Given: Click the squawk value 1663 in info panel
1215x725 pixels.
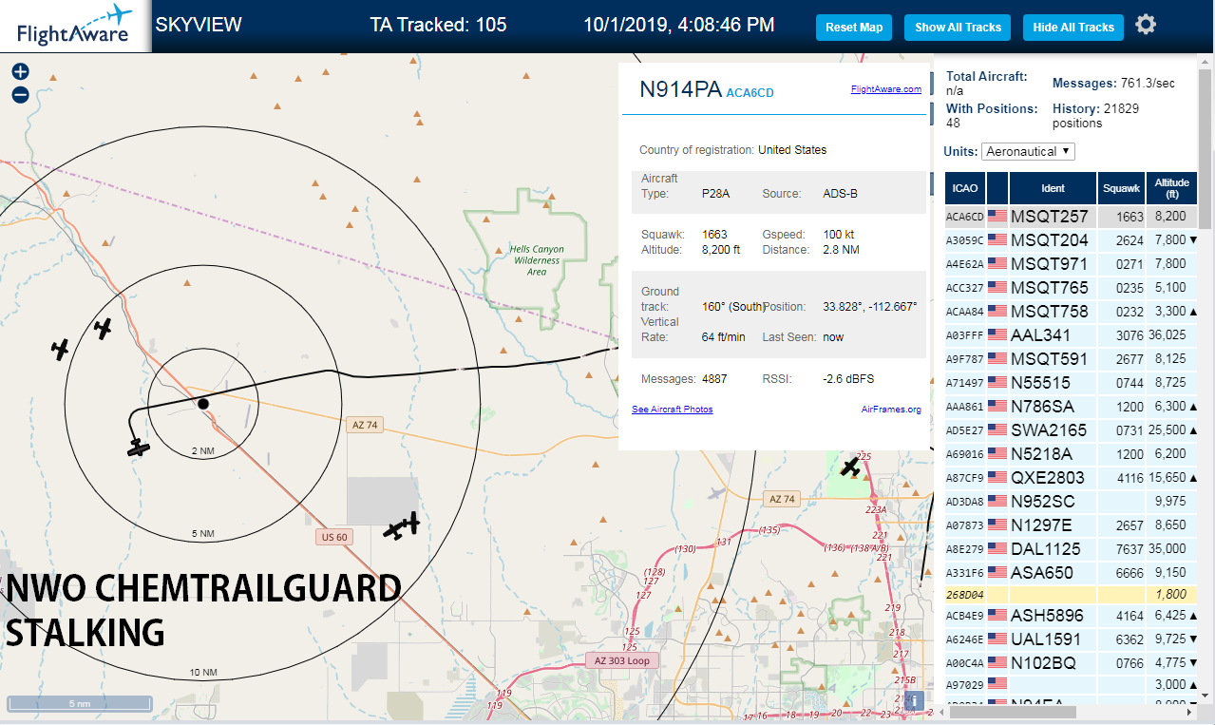Looking at the screenshot, I should [x=714, y=234].
